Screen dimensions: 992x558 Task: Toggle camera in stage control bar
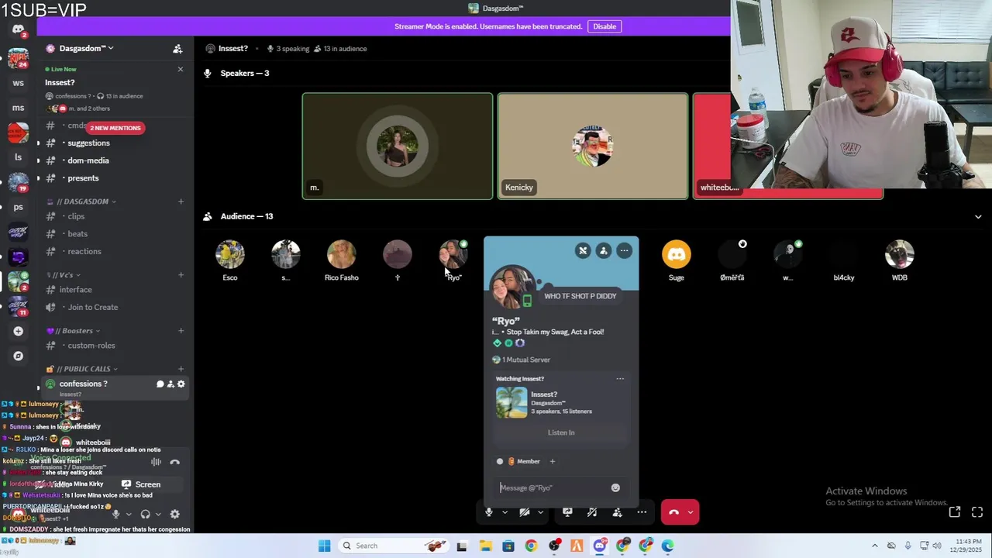pyautogui.click(x=525, y=512)
